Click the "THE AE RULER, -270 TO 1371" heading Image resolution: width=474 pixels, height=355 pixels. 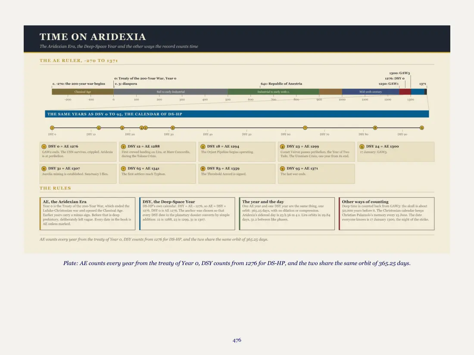(78, 60)
